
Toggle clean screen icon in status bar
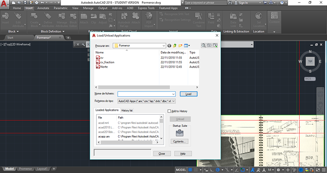coord(318,170)
